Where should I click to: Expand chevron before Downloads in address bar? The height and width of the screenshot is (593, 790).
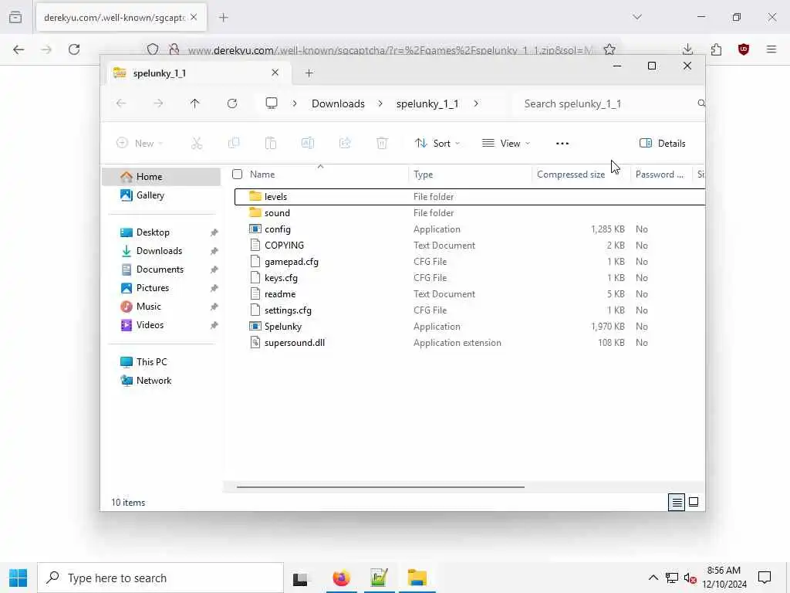pyautogui.click(x=295, y=103)
